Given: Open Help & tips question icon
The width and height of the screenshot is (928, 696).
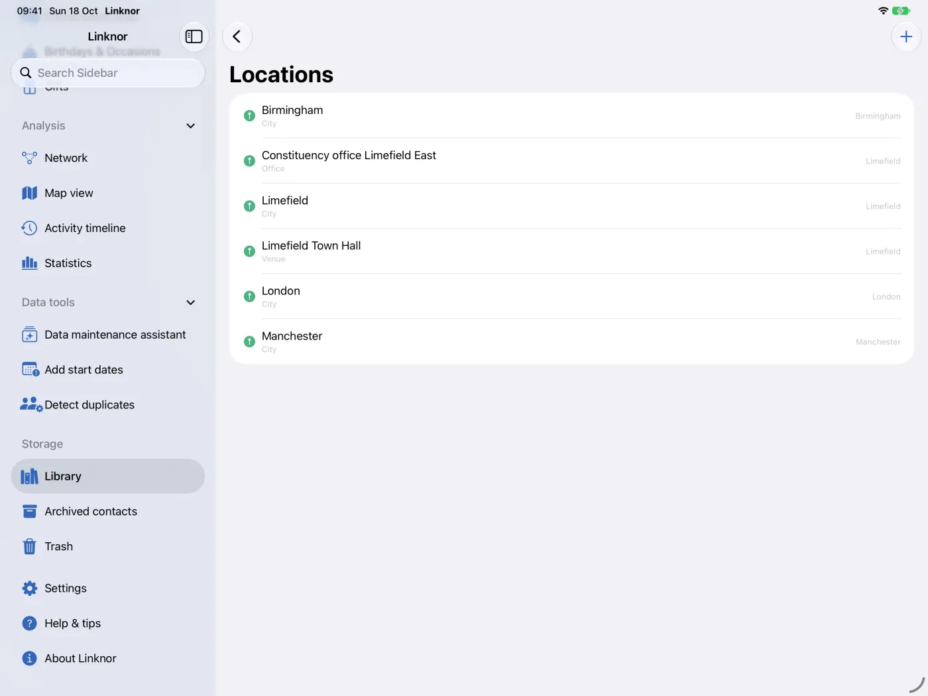Looking at the screenshot, I should click(29, 624).
